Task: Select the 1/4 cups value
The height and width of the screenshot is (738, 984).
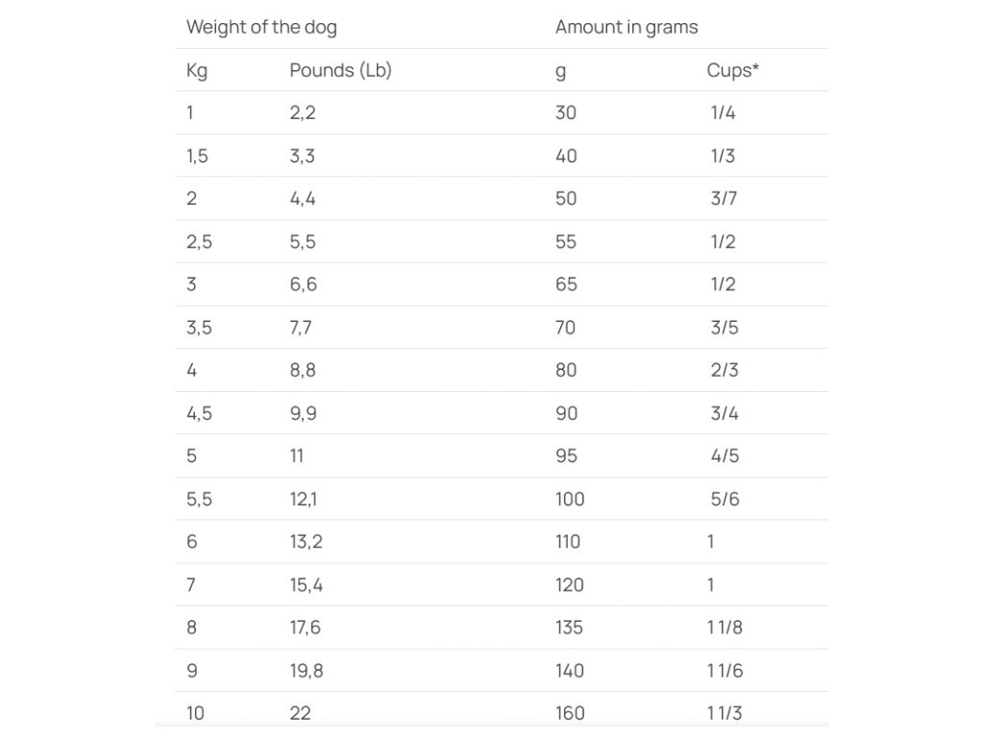Action: coord(723,112)
